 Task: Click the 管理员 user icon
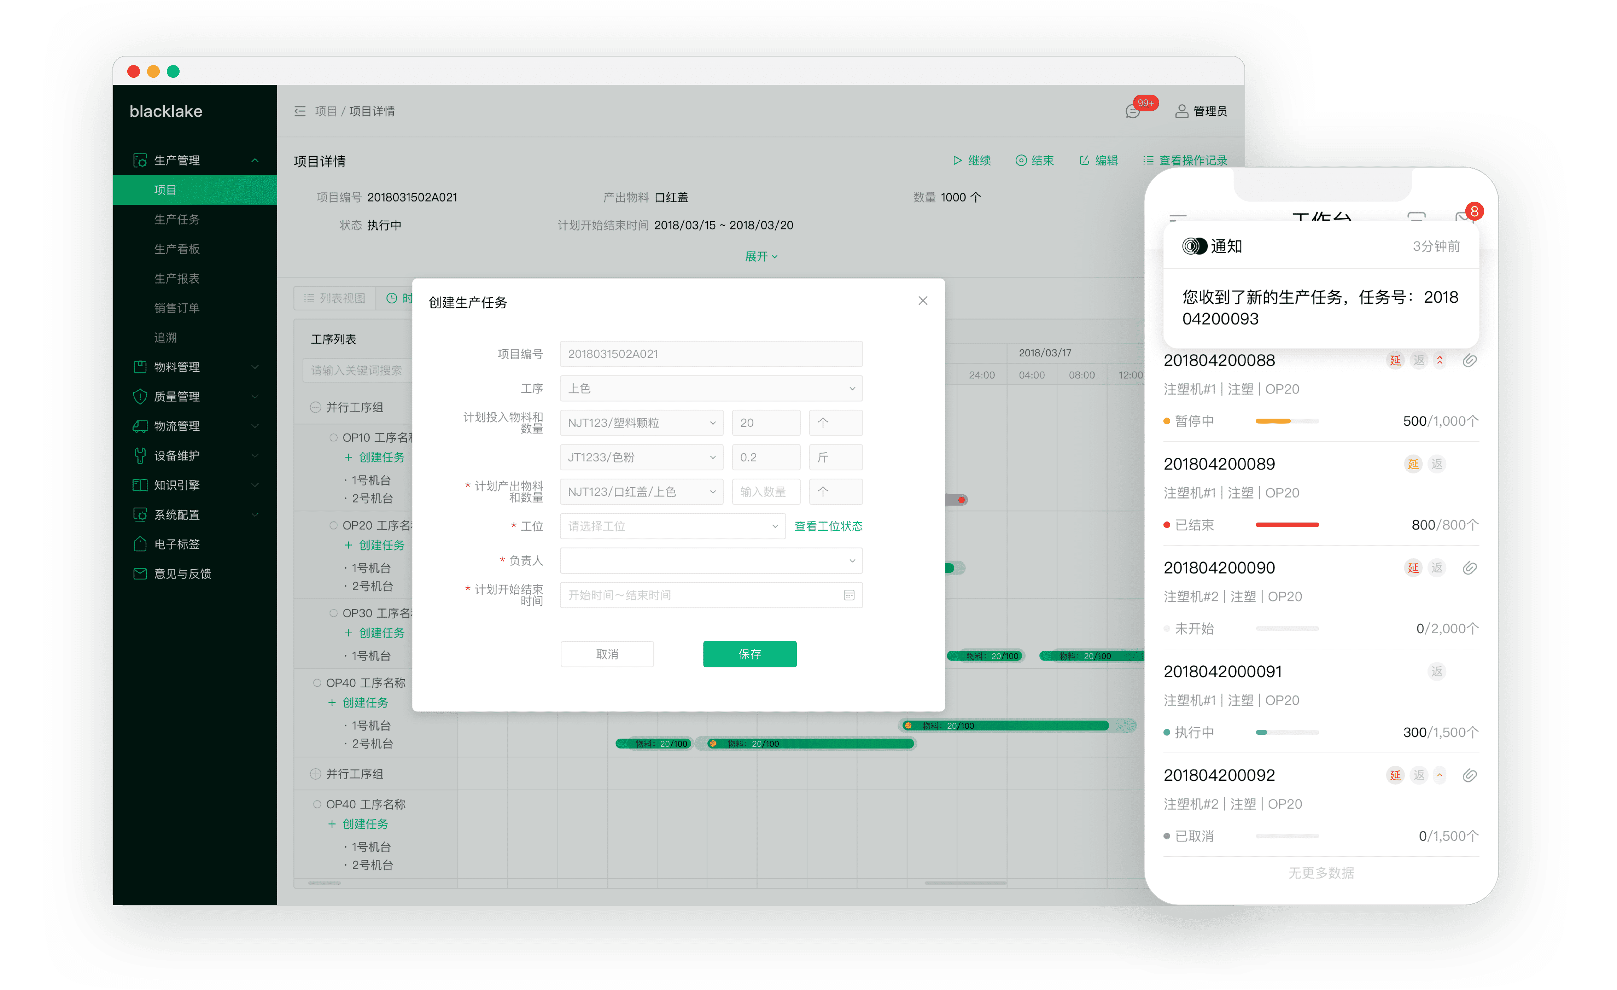[1181, 111]
